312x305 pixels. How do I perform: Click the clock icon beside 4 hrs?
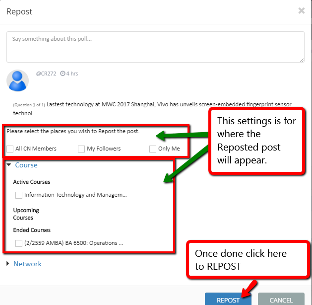point(62,74)
